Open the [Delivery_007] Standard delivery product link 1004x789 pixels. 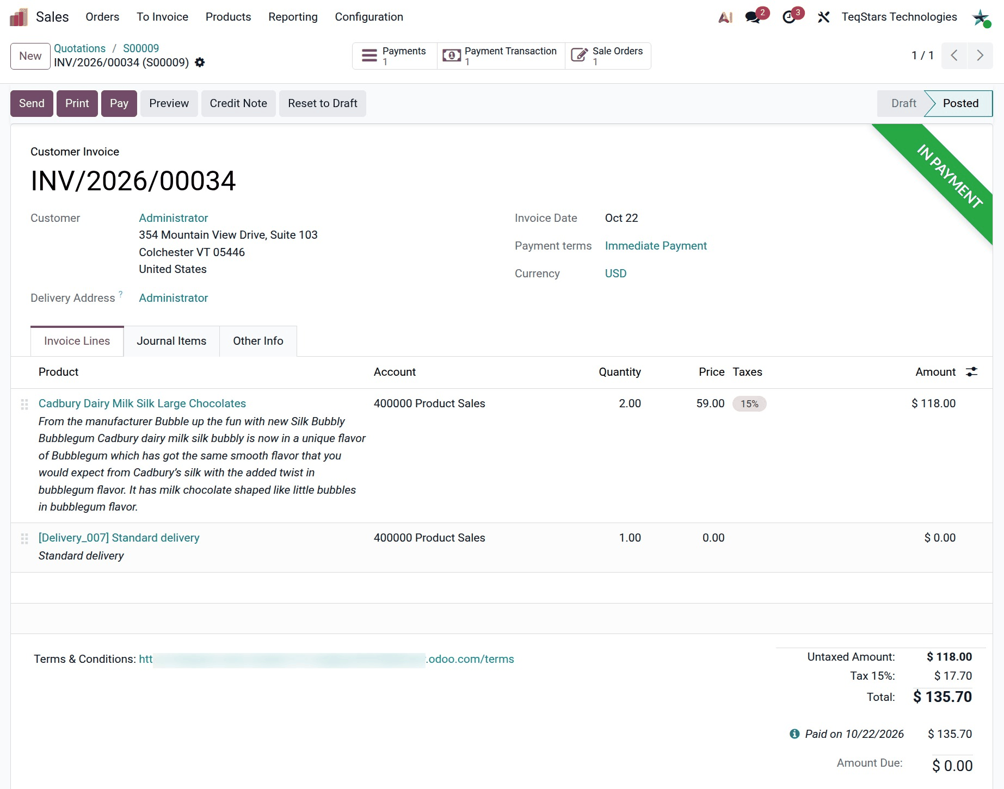119,538
